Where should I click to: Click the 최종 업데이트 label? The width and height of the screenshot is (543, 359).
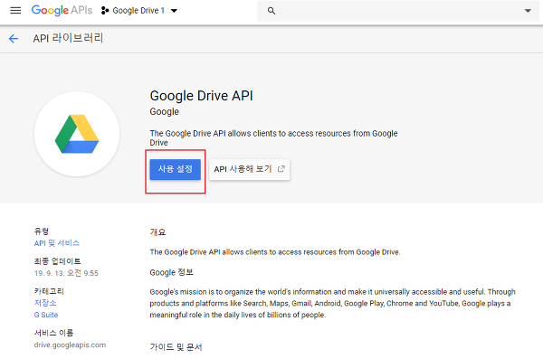(x=58, y=261)
